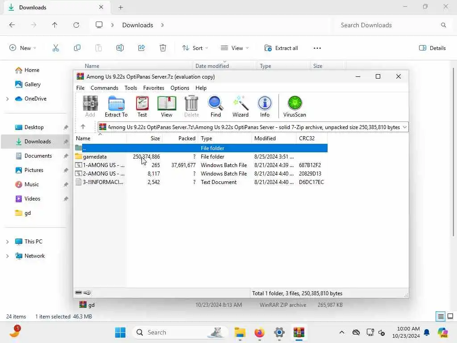
Task: Click the Copy icon in Explorer toolbar
Action: (x=77, y=48)
